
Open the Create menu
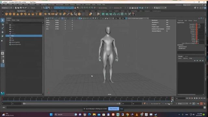pyautogui.click(x=10, y=5)
